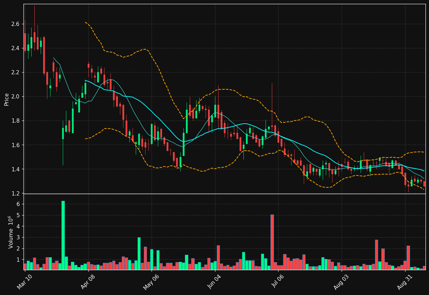The image size is (429, 295).
Task: Select the 1.2 price axis tick label
Action: click(x=15, y=193)
